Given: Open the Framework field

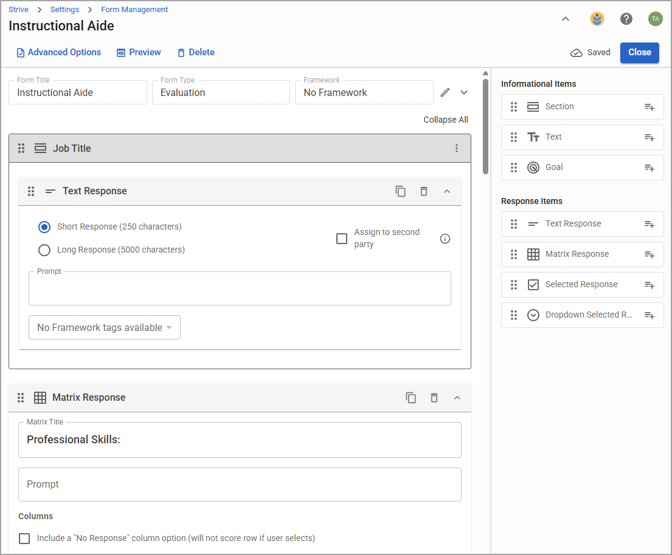Looking at the screenshot, I should (x=364, y=92).
